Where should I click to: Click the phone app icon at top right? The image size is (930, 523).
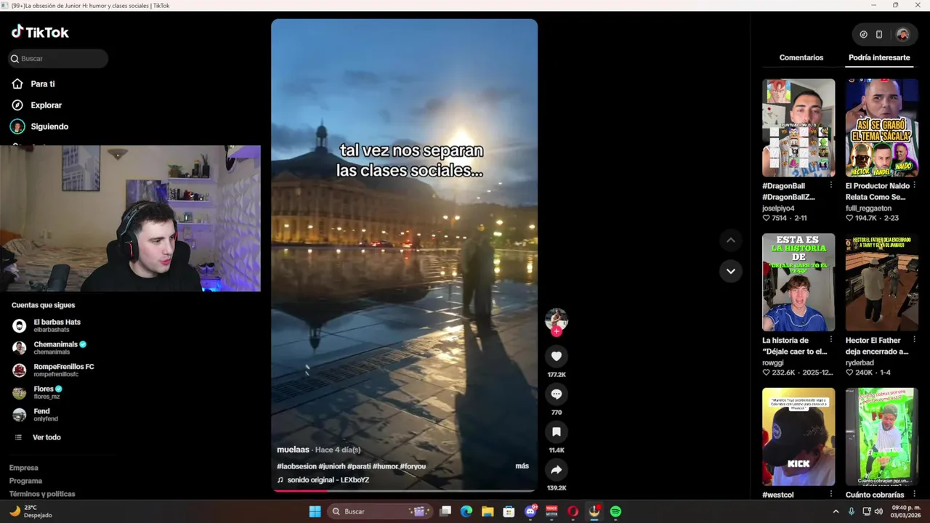coord(879,34)
